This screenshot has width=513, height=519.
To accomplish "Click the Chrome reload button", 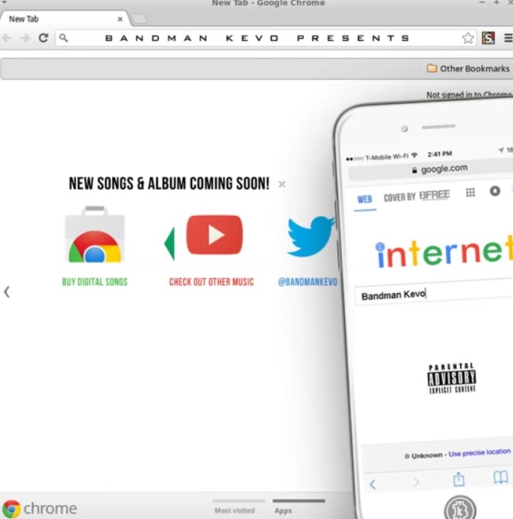I will pos(43,37).
